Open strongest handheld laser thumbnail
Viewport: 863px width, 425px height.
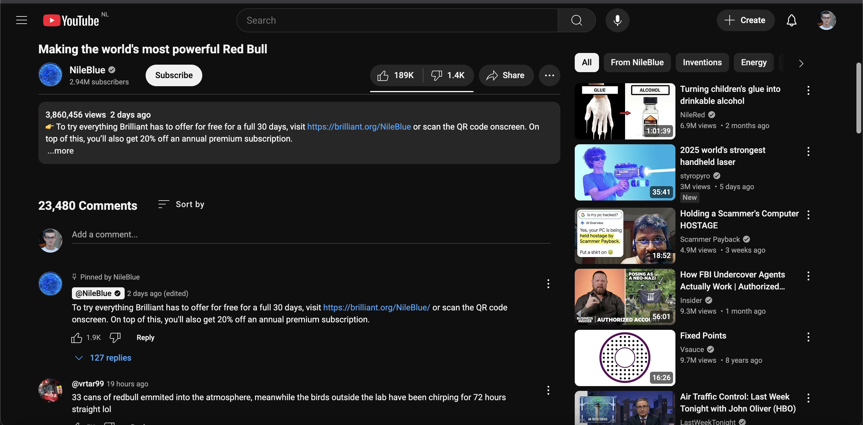pos(625,172)
